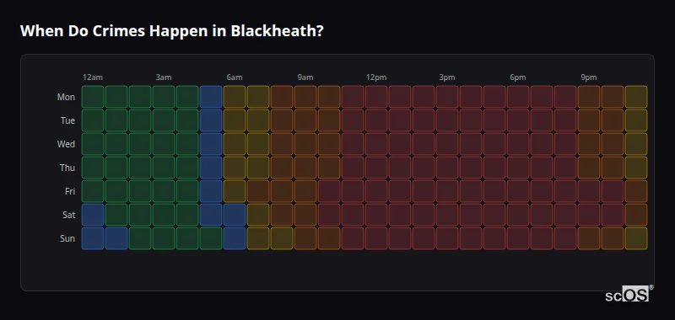
Task: Select the Sunday 12am blue cell
Action: (93, 238)
